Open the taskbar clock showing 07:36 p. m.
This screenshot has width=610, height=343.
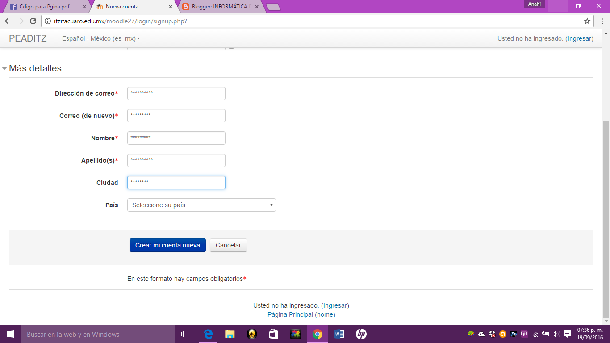coord(590,334)
